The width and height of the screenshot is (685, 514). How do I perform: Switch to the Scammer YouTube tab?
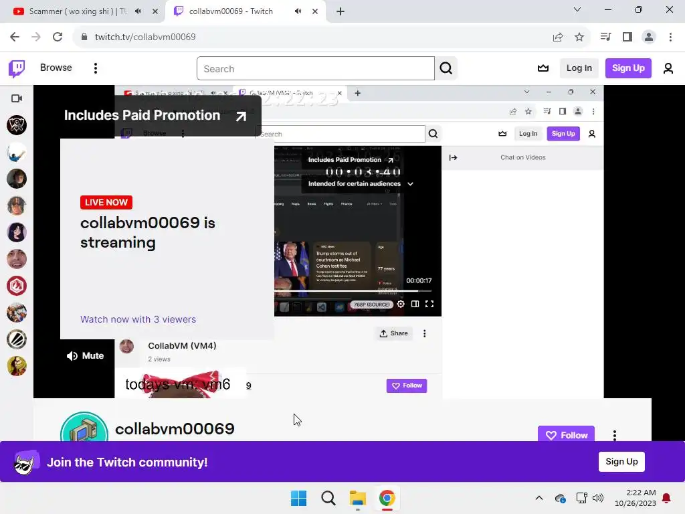pos(77,11)
